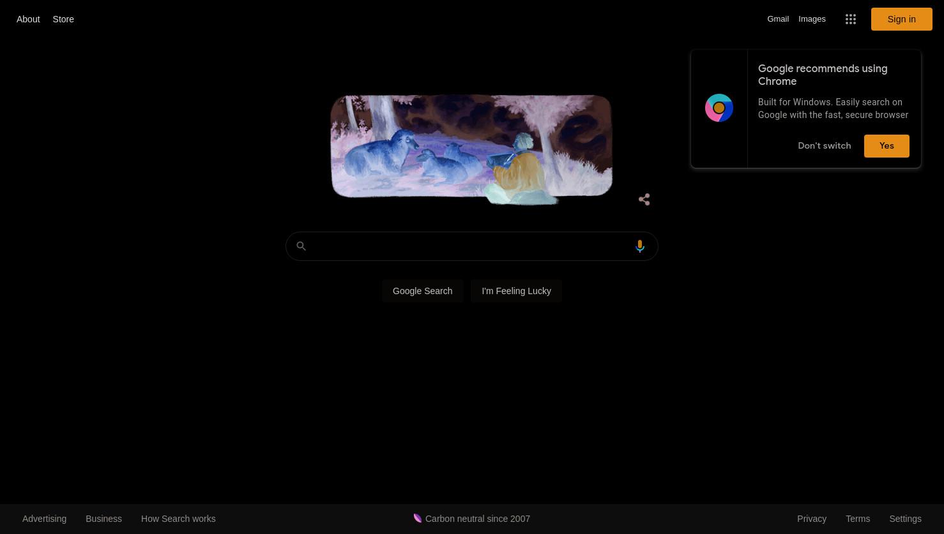Share the Google Doodle via share icon
This screenshot has height=534, width=944.
[x=644, y=200]
